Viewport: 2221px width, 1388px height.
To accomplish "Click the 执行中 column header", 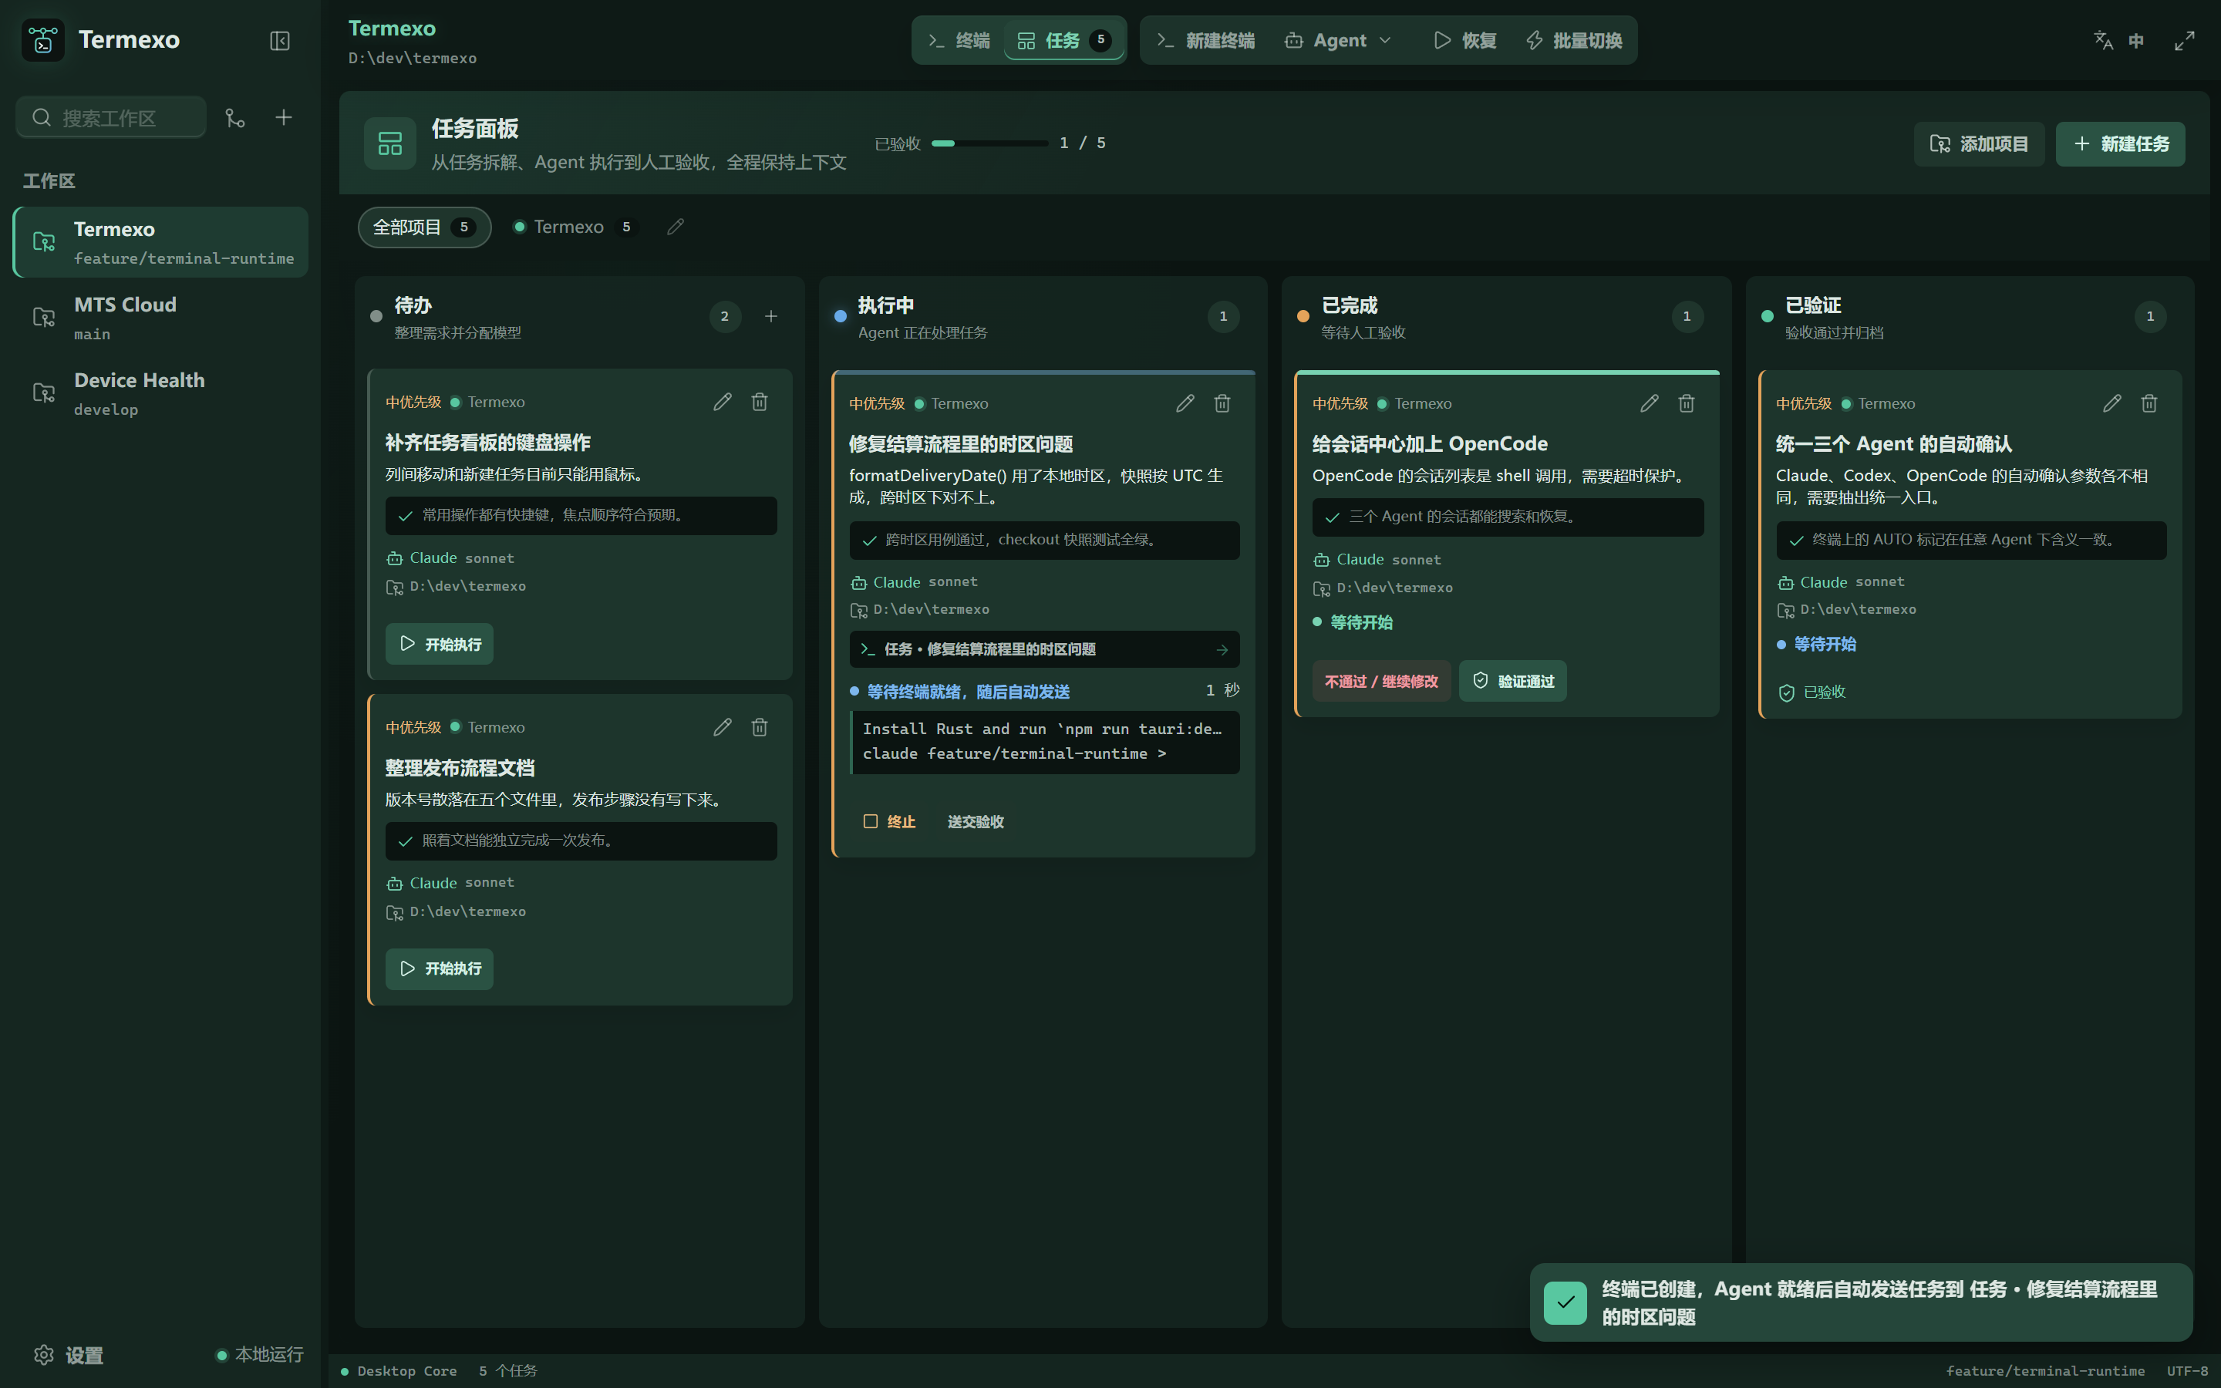I will click(x=1043, y=317).
